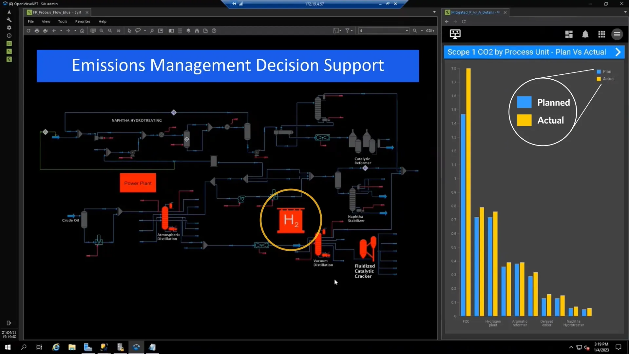Activate the Zoom In magnifier tool
Viewport: 629px width, 354px height.
point(102,30)
